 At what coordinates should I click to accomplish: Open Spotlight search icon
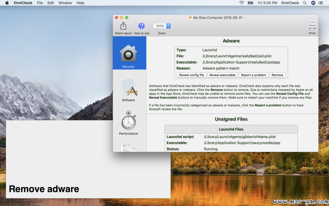click(x=305, y=3)
